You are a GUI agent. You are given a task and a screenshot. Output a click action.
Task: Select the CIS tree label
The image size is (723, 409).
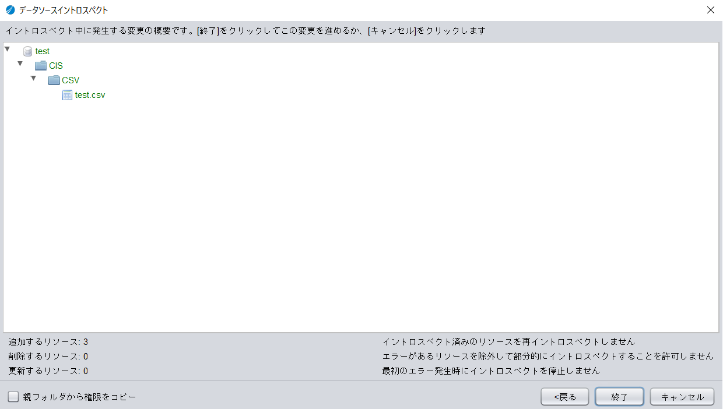(56, 66)
